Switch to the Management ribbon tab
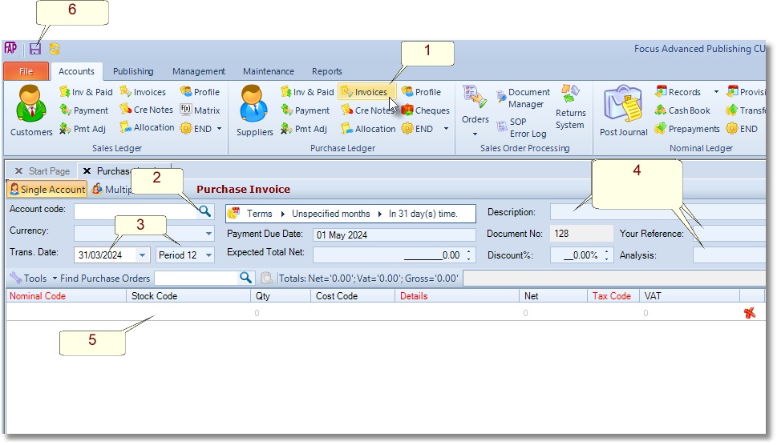 (199, 71)
